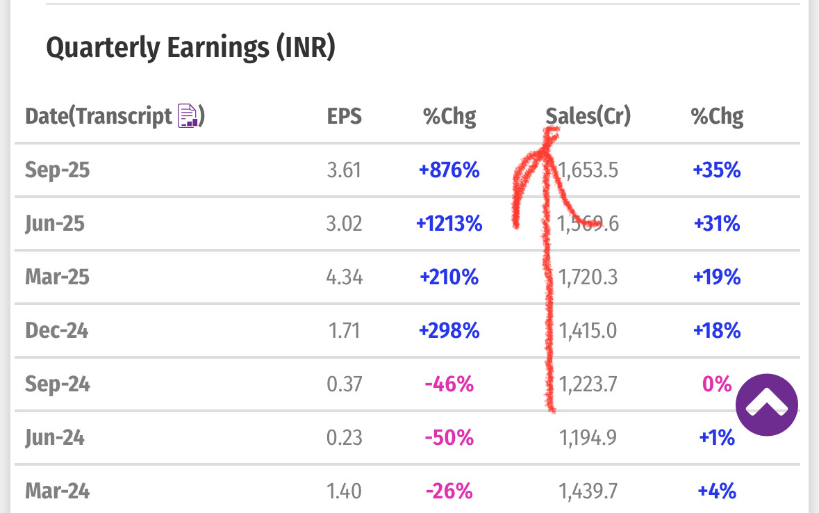The width and height of the screenshot is (819, 513).
Task: Click the Mar-25 date label
Action: 58,277
